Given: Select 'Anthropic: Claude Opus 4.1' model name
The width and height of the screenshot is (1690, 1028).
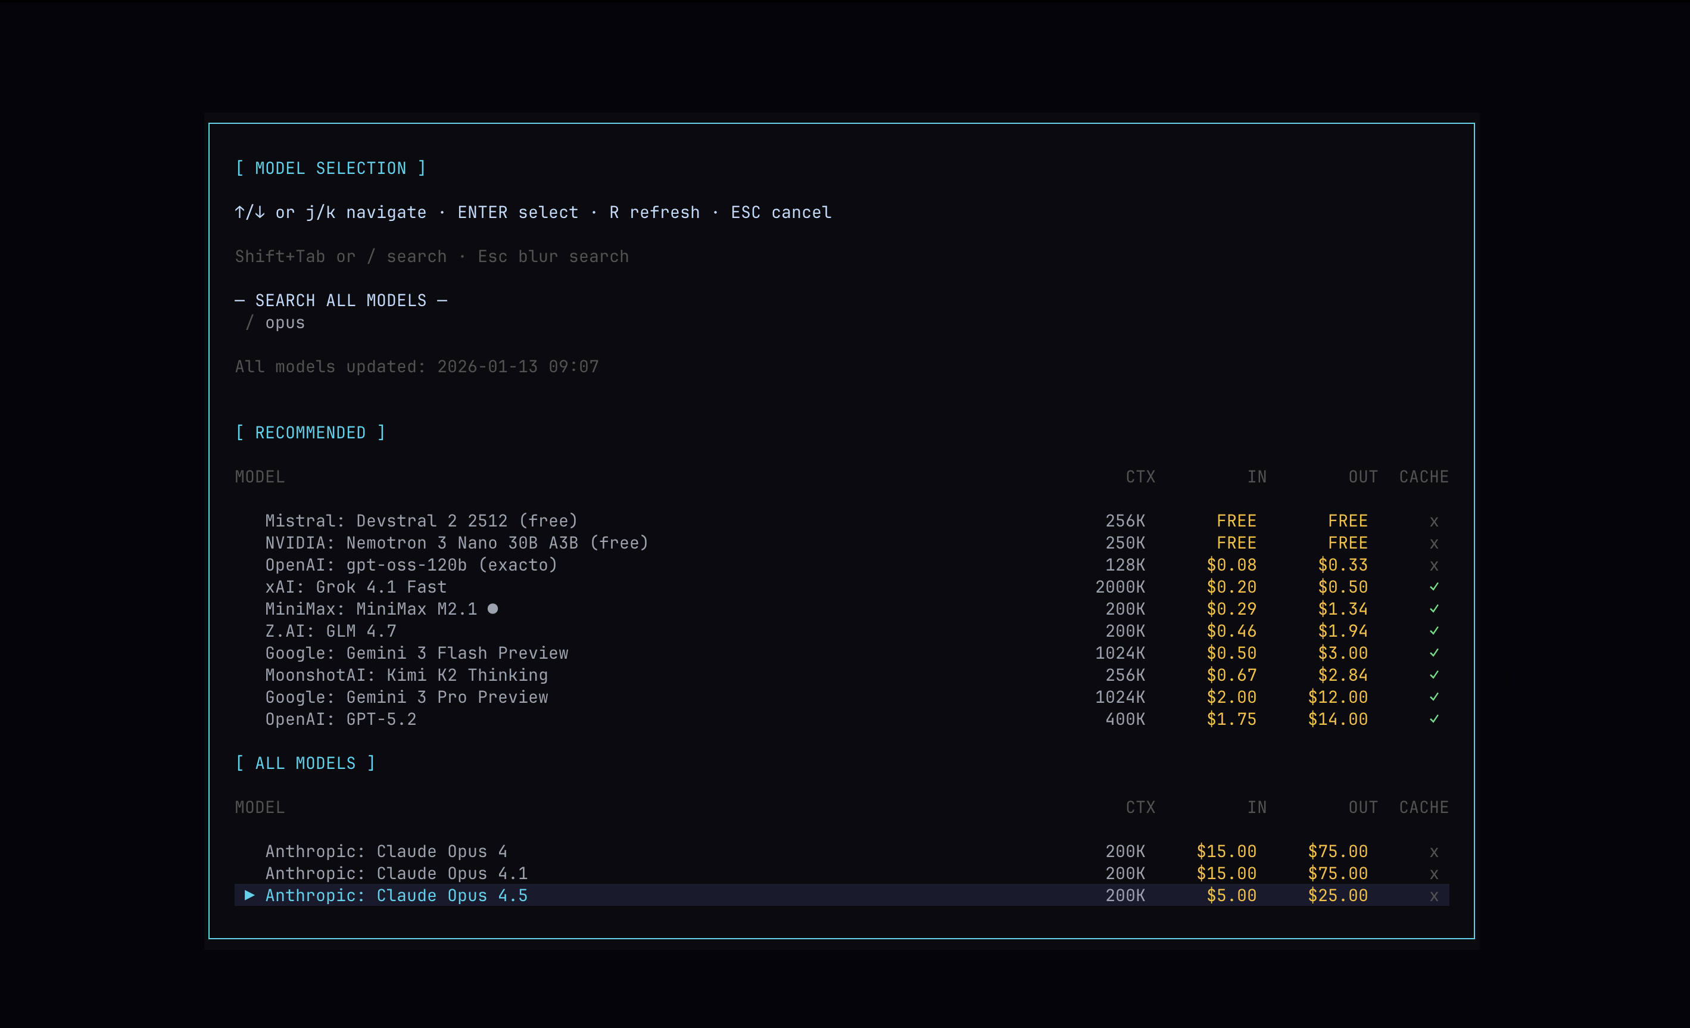Looking at the screenshot, I should pyautogui.click(x=397, y=873).
